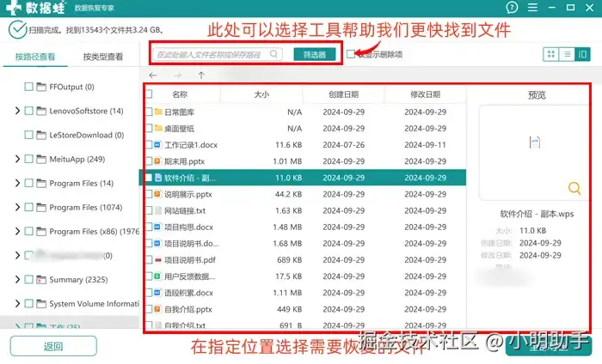This screenshot has width=602, height=364.
Task: Check the LenovoSoftstore folder checkbox
Action: click(x=28, y=111)
